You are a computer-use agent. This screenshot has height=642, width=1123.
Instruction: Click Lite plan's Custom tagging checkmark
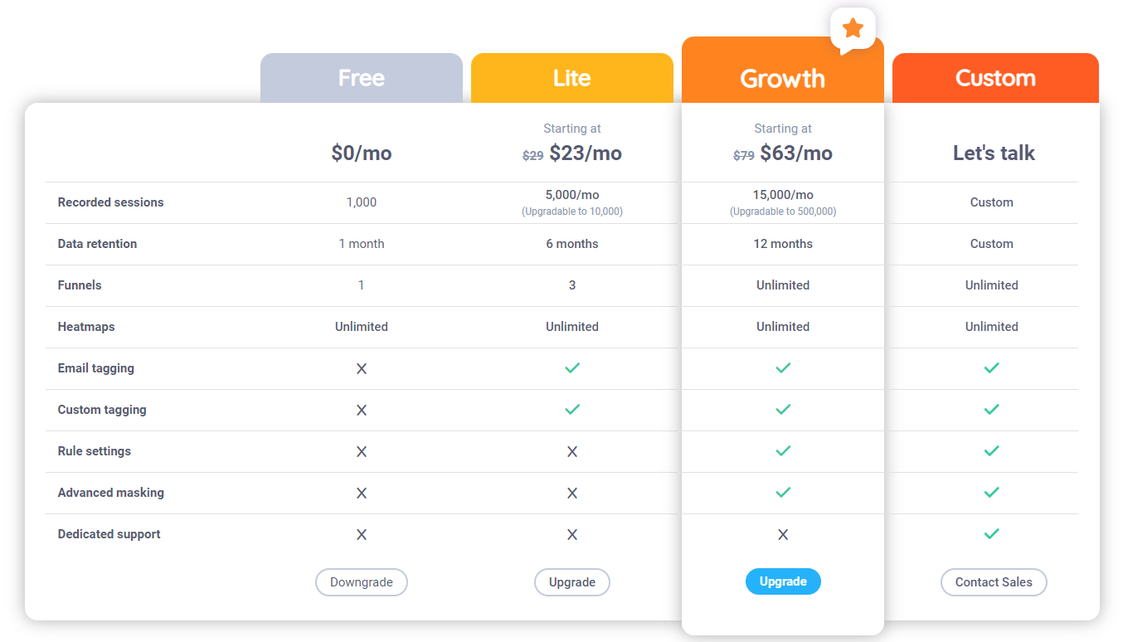[572, 409]
